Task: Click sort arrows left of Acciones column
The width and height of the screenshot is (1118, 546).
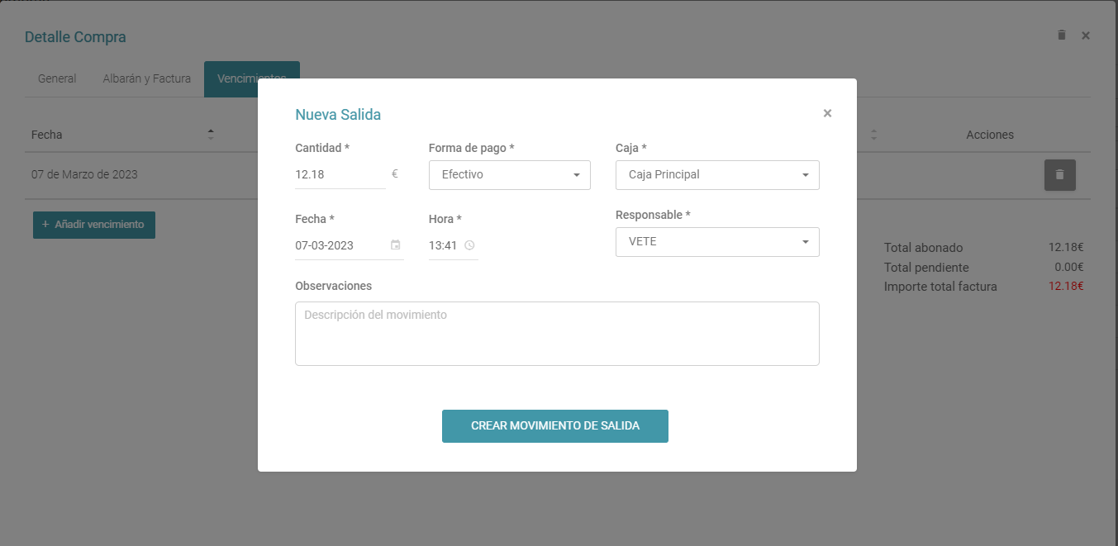Action: tap(874, 135)
